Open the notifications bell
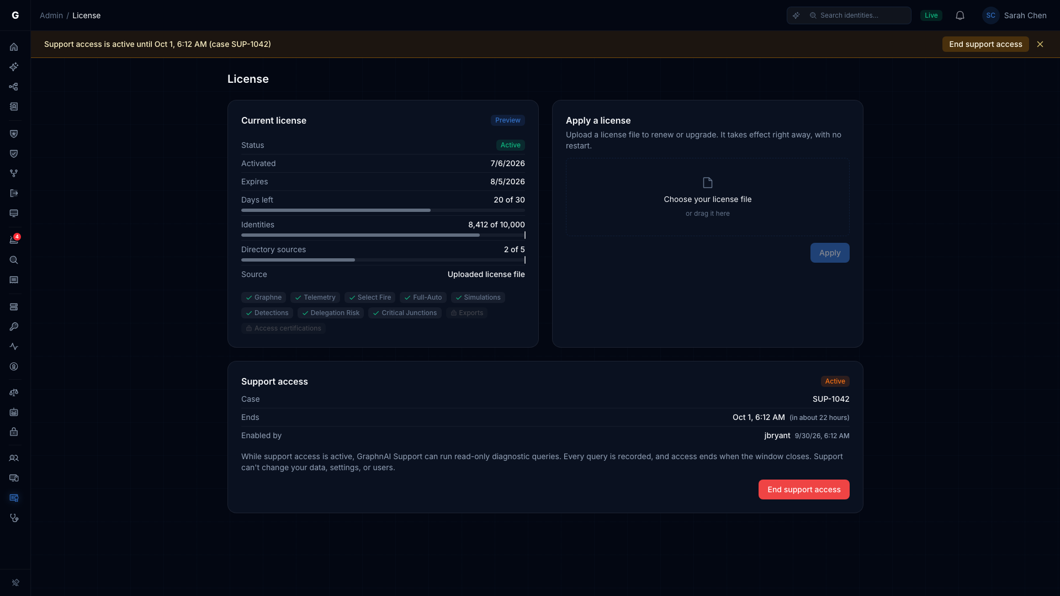The image size is (1060, 596). point(960,15)
